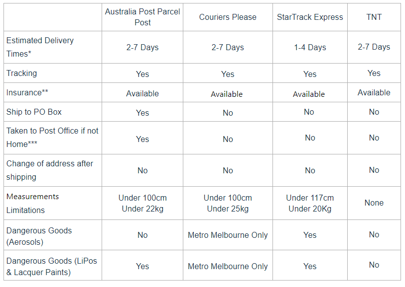Click the StarTrack Express column header
This screenshot has height=287, width=405.
(310, 17)
